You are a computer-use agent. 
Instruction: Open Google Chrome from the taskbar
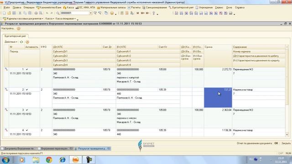(x=49, y=160)
